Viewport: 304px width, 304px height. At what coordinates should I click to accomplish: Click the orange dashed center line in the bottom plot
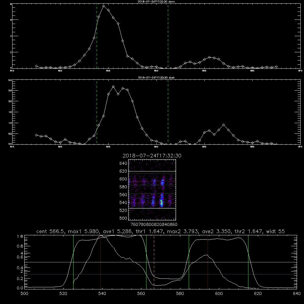[x=154, y=262]
